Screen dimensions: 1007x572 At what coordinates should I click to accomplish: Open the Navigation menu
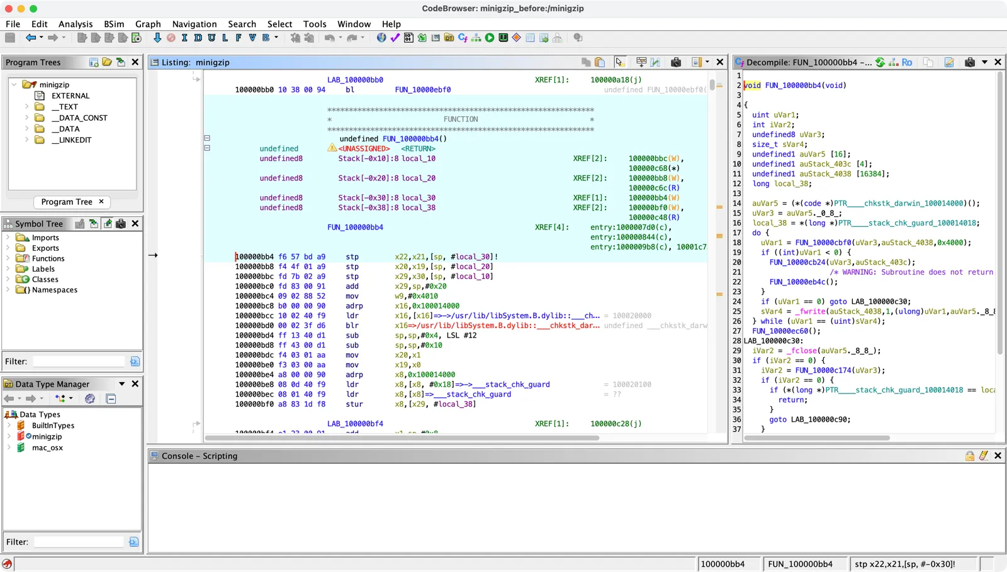(194, 24)
